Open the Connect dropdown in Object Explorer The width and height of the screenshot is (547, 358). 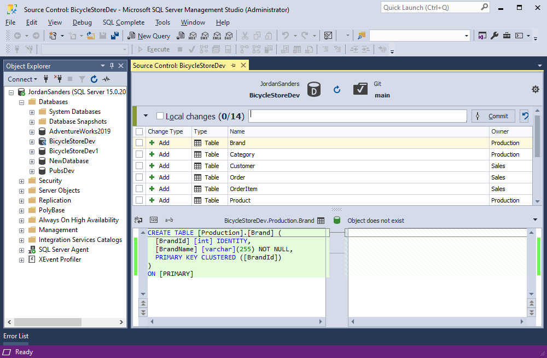(x=22, y=79)
